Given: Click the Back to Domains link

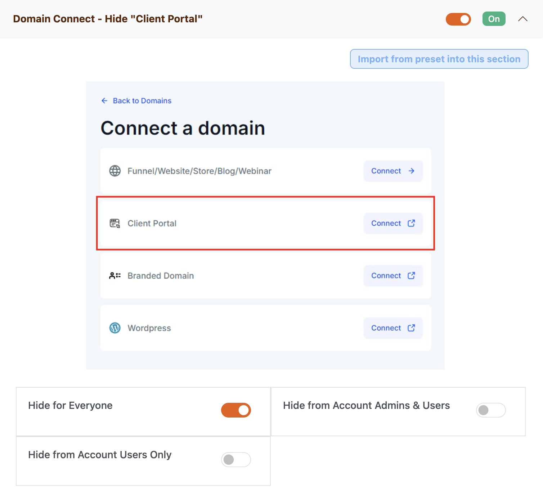Looking at the screenshot, I should pyautogui.click(x=142, y=101).
